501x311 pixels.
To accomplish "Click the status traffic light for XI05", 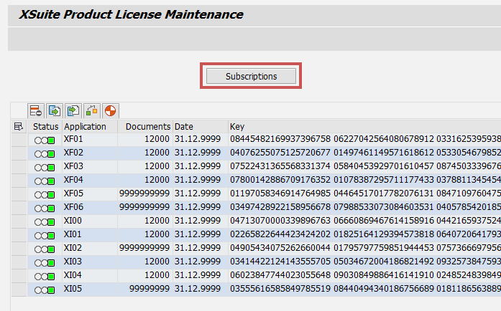I will [x=44, y=290].
